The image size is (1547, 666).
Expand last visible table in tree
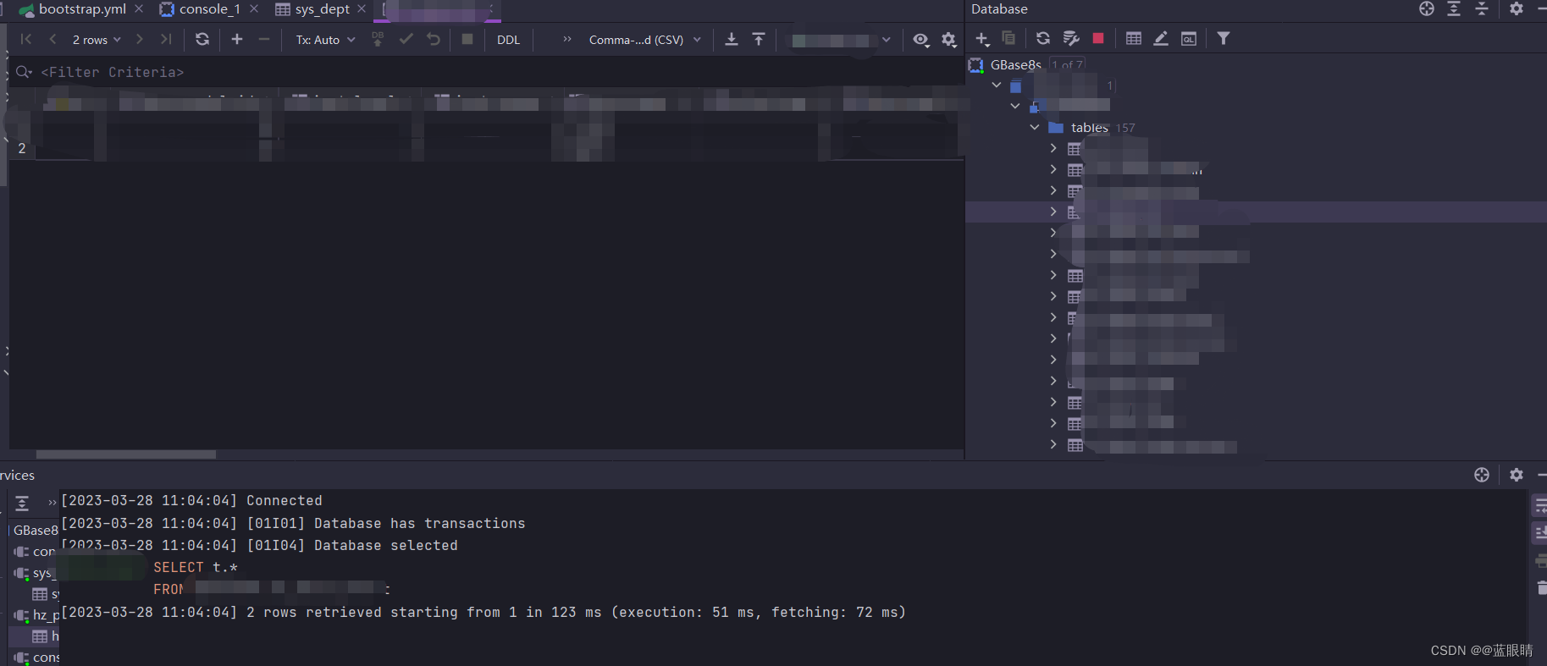coord(1053,444)
